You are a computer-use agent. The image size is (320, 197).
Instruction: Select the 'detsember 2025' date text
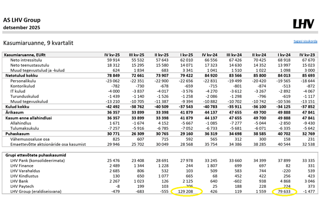(x=21, y=28)
